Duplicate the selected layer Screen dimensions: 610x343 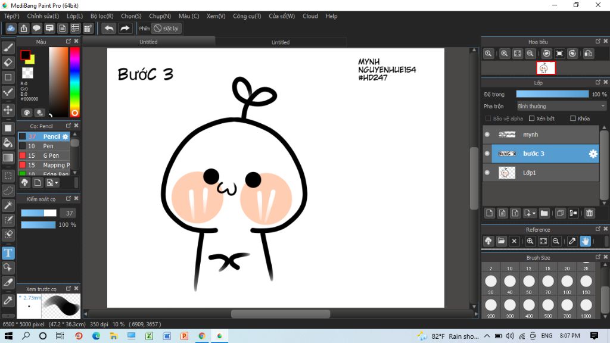[x=560, y=213]
